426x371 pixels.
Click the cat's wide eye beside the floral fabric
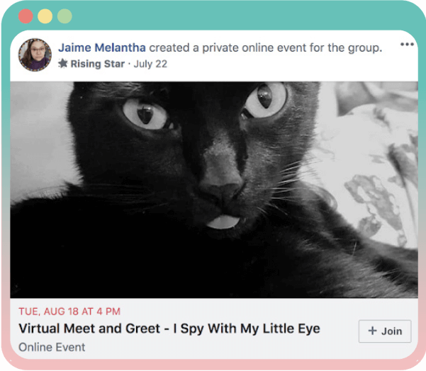[x=266, y=99]
